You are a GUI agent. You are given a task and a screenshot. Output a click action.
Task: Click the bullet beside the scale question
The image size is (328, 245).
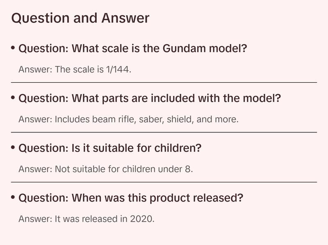14,48
